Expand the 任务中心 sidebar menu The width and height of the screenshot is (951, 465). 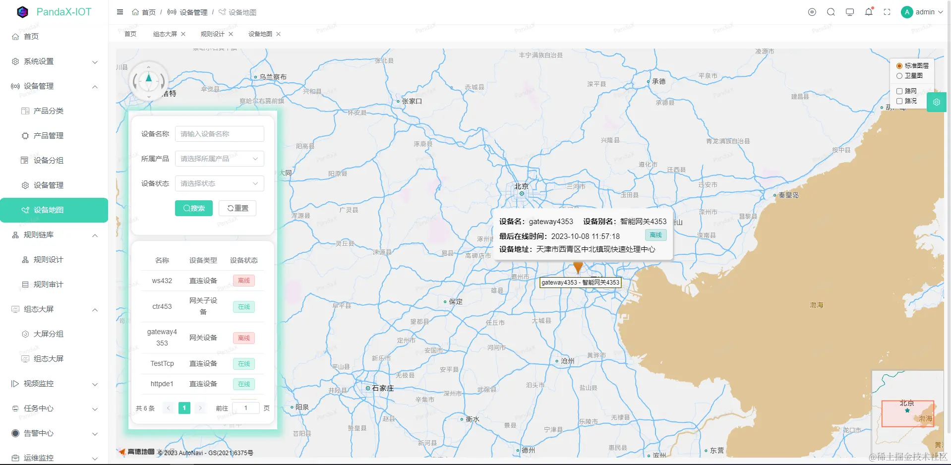pos(54,408)
